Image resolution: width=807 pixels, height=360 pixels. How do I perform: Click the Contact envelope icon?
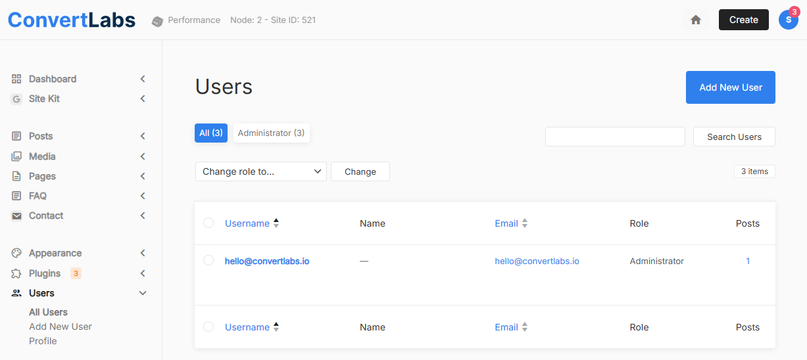tap(16, 215)
